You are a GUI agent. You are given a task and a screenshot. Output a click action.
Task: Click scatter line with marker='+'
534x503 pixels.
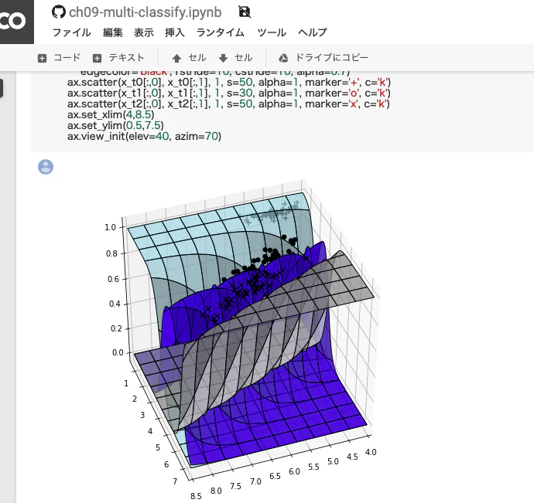[229, 83]
